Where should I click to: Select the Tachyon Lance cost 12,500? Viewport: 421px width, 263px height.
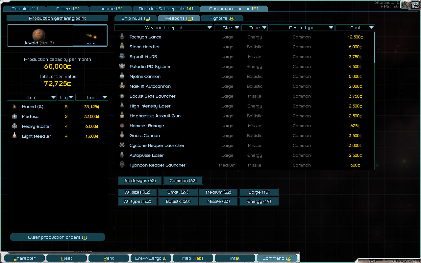tap(355, 37)
